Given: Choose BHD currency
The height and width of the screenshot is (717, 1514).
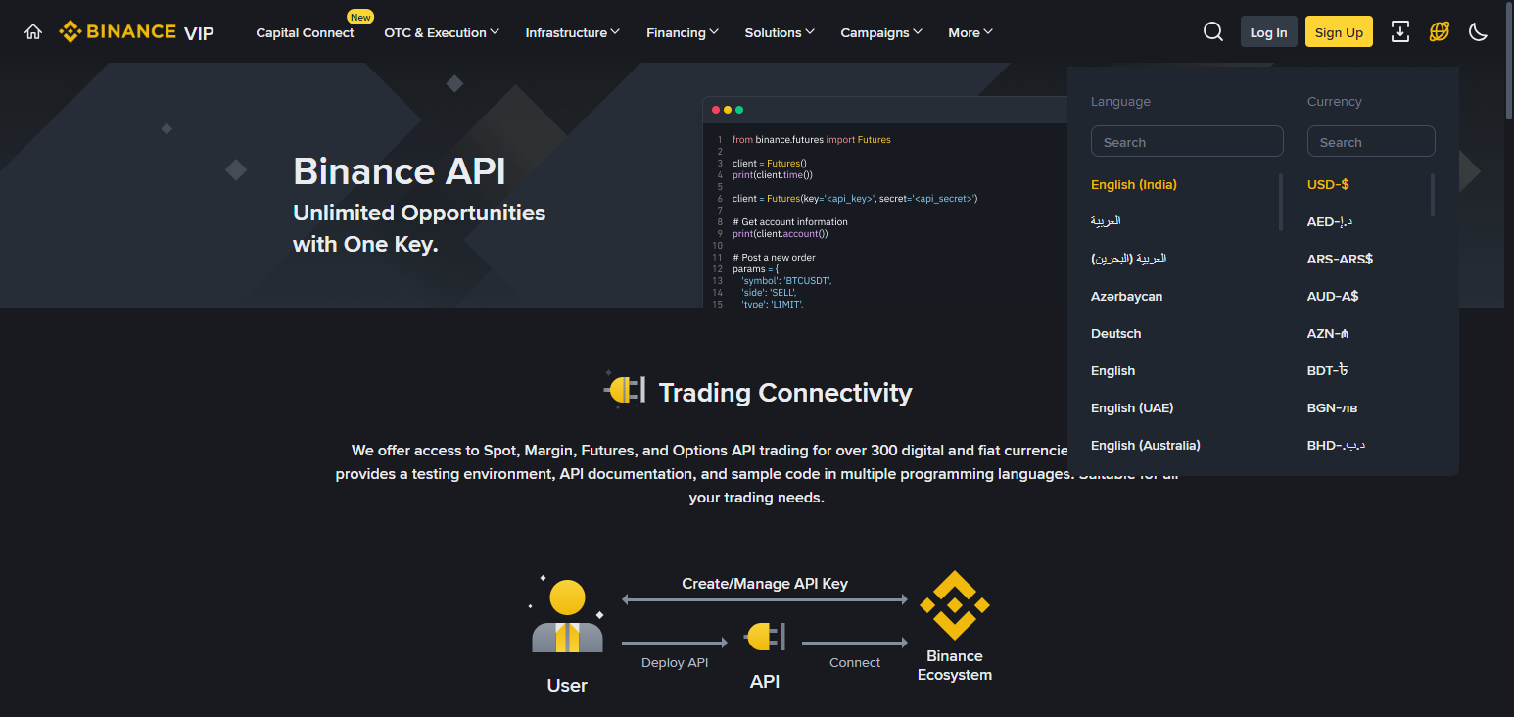Looking at the screenshot, I should tap(1336, 445).
